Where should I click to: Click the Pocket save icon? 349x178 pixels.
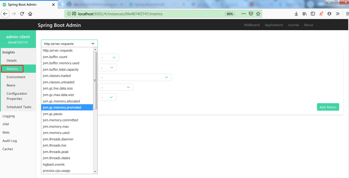pos(251,14)
